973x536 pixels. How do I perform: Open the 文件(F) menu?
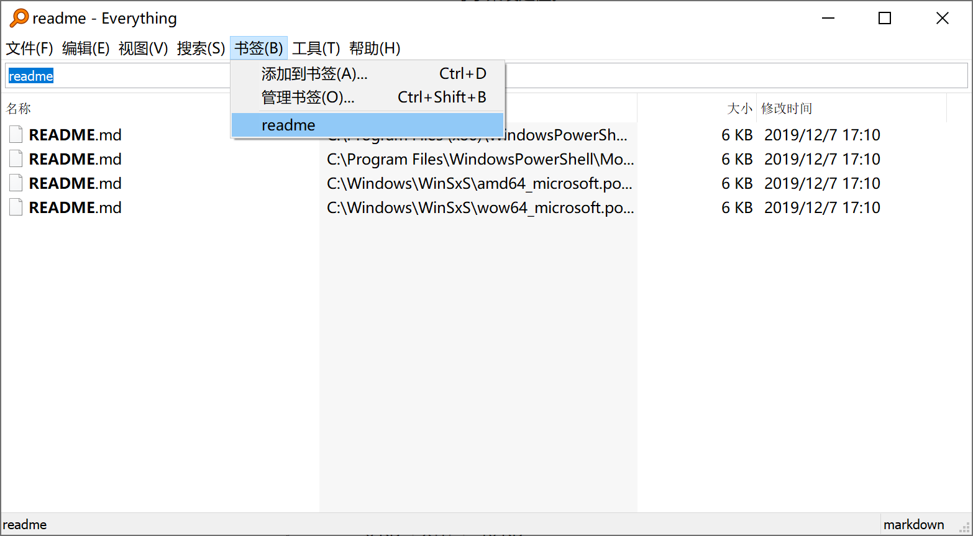[29, 48]
